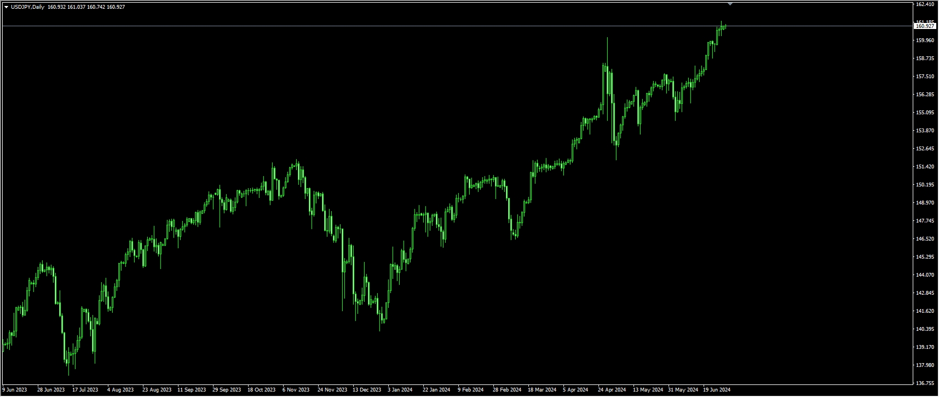This screenshot has height=397, width=939.
Task: Click the USDJPY,Daily chart title text
Action: 27,7
